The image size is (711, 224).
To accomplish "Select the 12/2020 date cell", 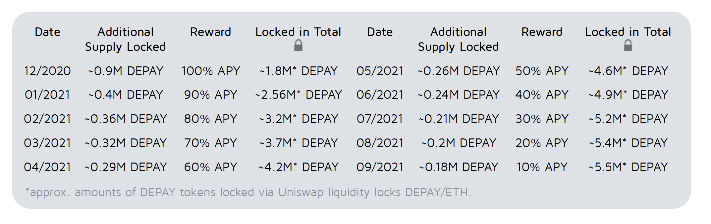I will coord(47,71).
